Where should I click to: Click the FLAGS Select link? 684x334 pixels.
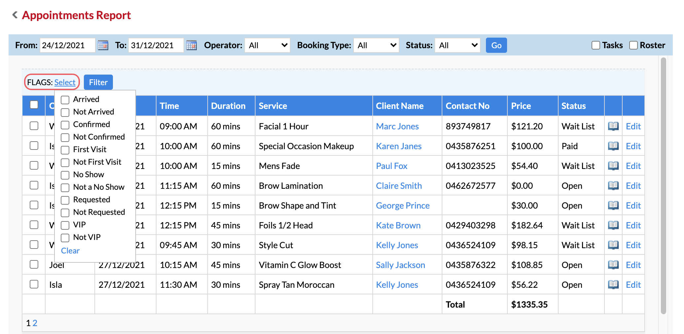point(65,82)
